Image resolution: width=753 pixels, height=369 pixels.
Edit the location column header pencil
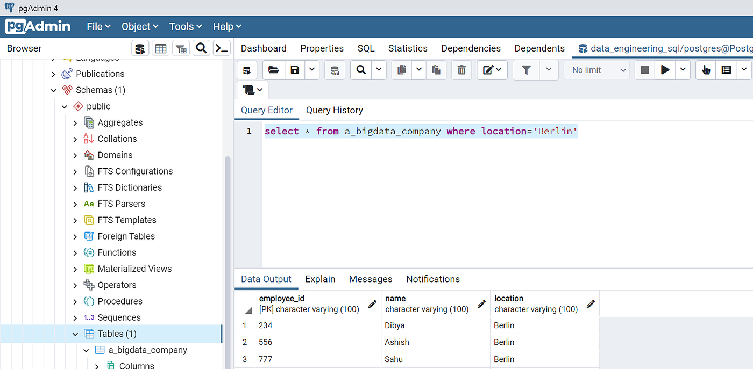pyautogui.click(x=591, y=304)
